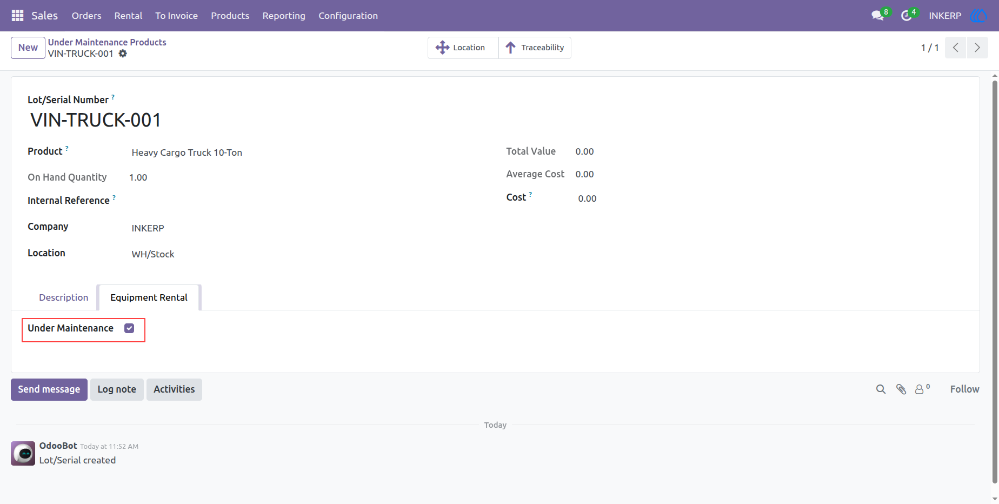Click the user avatar icon beside INKERP

click(978, 16)
